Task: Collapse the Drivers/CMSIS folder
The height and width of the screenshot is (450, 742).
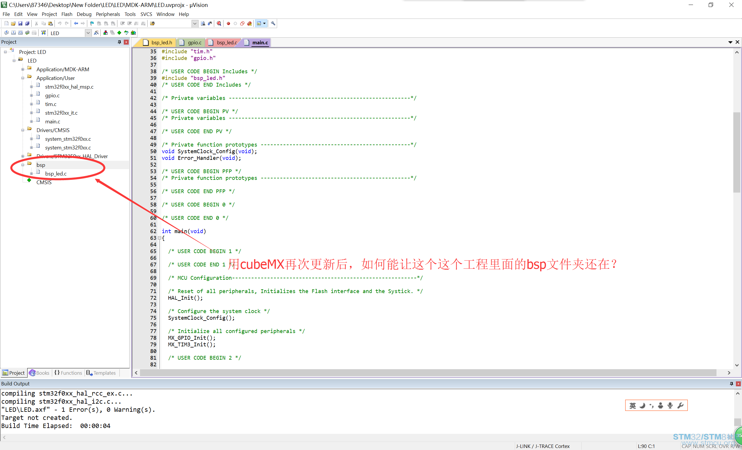Action: (23, 130)
